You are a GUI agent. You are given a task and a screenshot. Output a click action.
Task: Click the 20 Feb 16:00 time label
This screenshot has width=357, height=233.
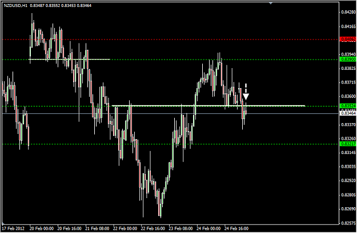pos(69,228)
